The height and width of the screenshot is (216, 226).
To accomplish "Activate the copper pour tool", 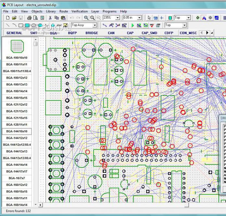I will 217,18.
